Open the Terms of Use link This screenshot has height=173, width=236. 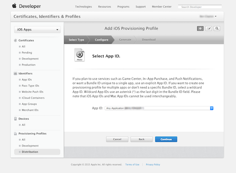(x=132, y=164)
